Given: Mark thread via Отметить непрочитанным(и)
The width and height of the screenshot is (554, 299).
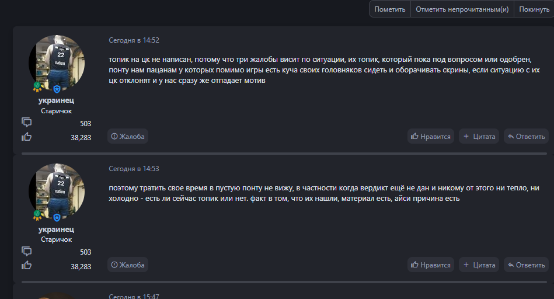Looking at the screenshot, I should tap(462, 9).
